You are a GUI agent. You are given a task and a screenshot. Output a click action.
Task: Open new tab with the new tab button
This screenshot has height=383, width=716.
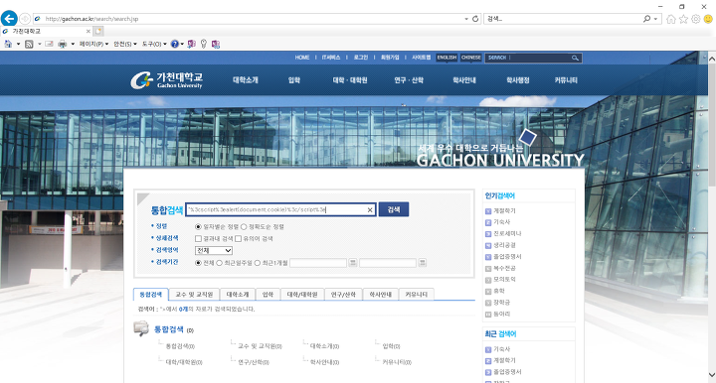point(98,31)
